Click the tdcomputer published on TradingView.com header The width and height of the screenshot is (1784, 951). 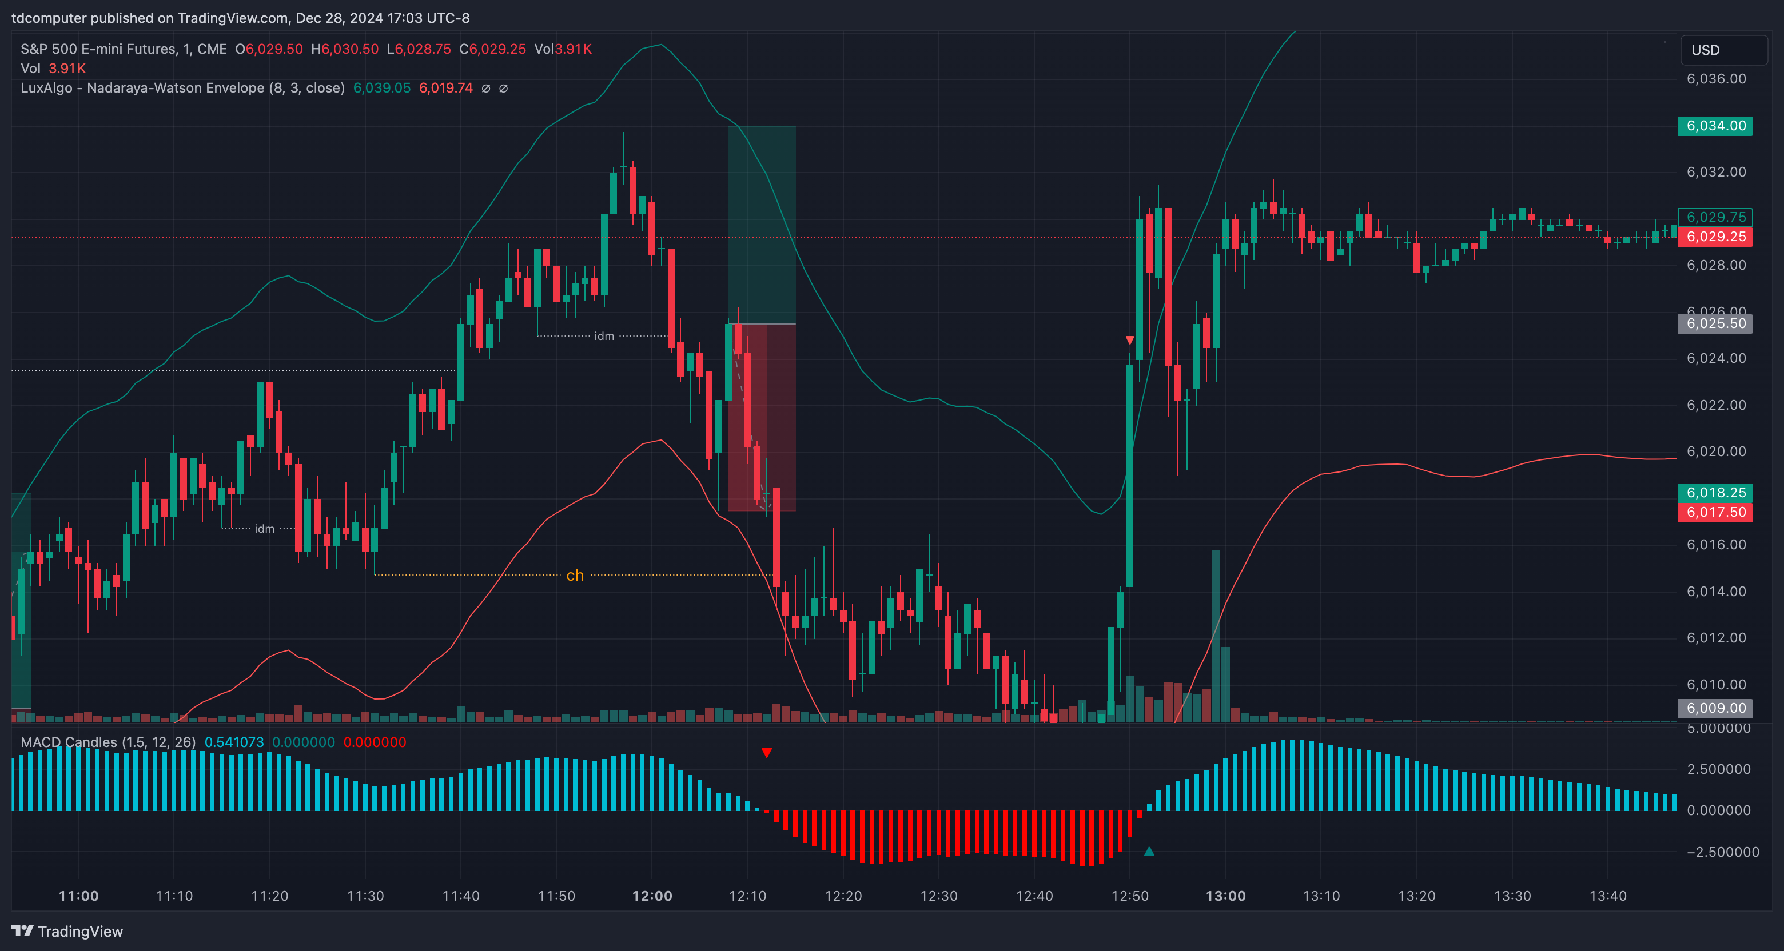(x=240, y=18)
